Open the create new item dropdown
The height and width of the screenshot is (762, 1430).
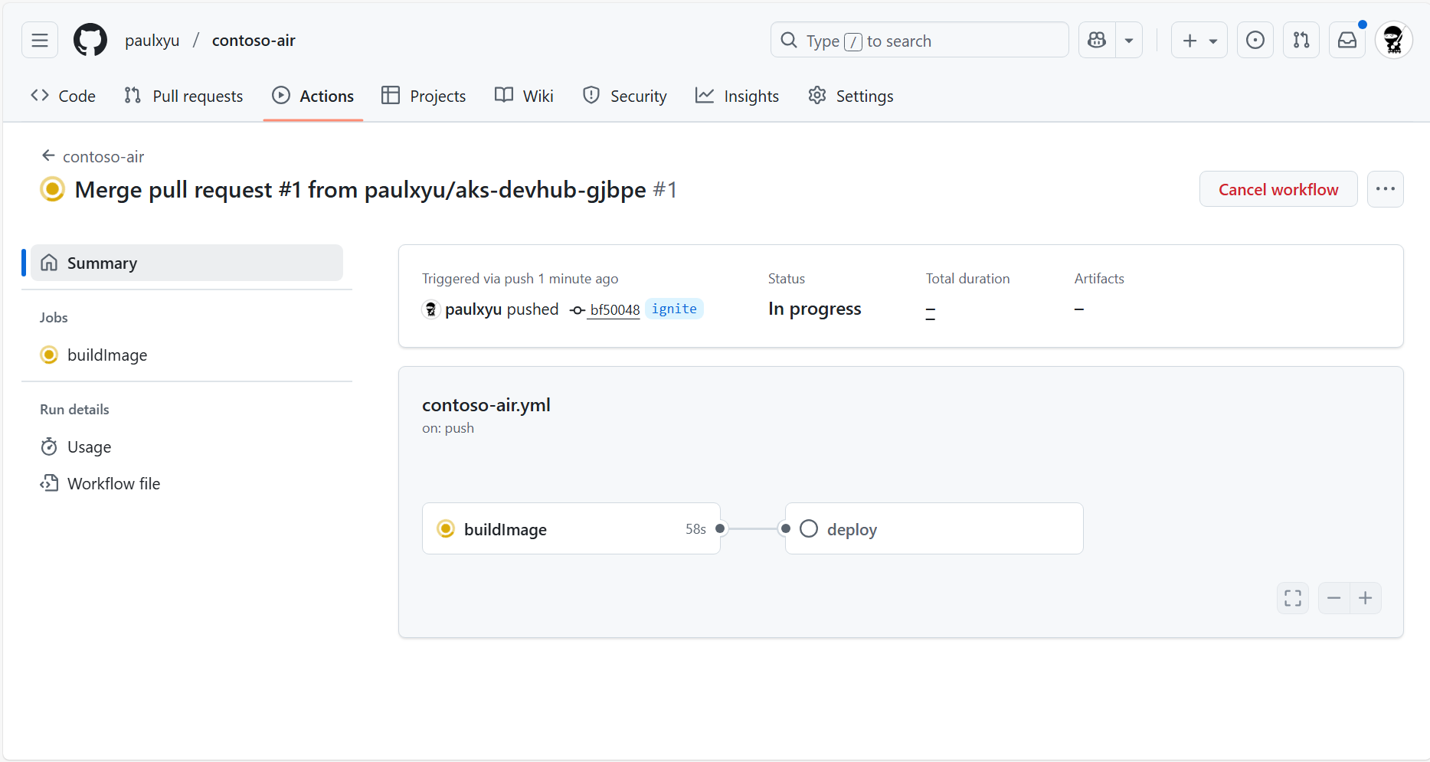[x=1198, y=40]
